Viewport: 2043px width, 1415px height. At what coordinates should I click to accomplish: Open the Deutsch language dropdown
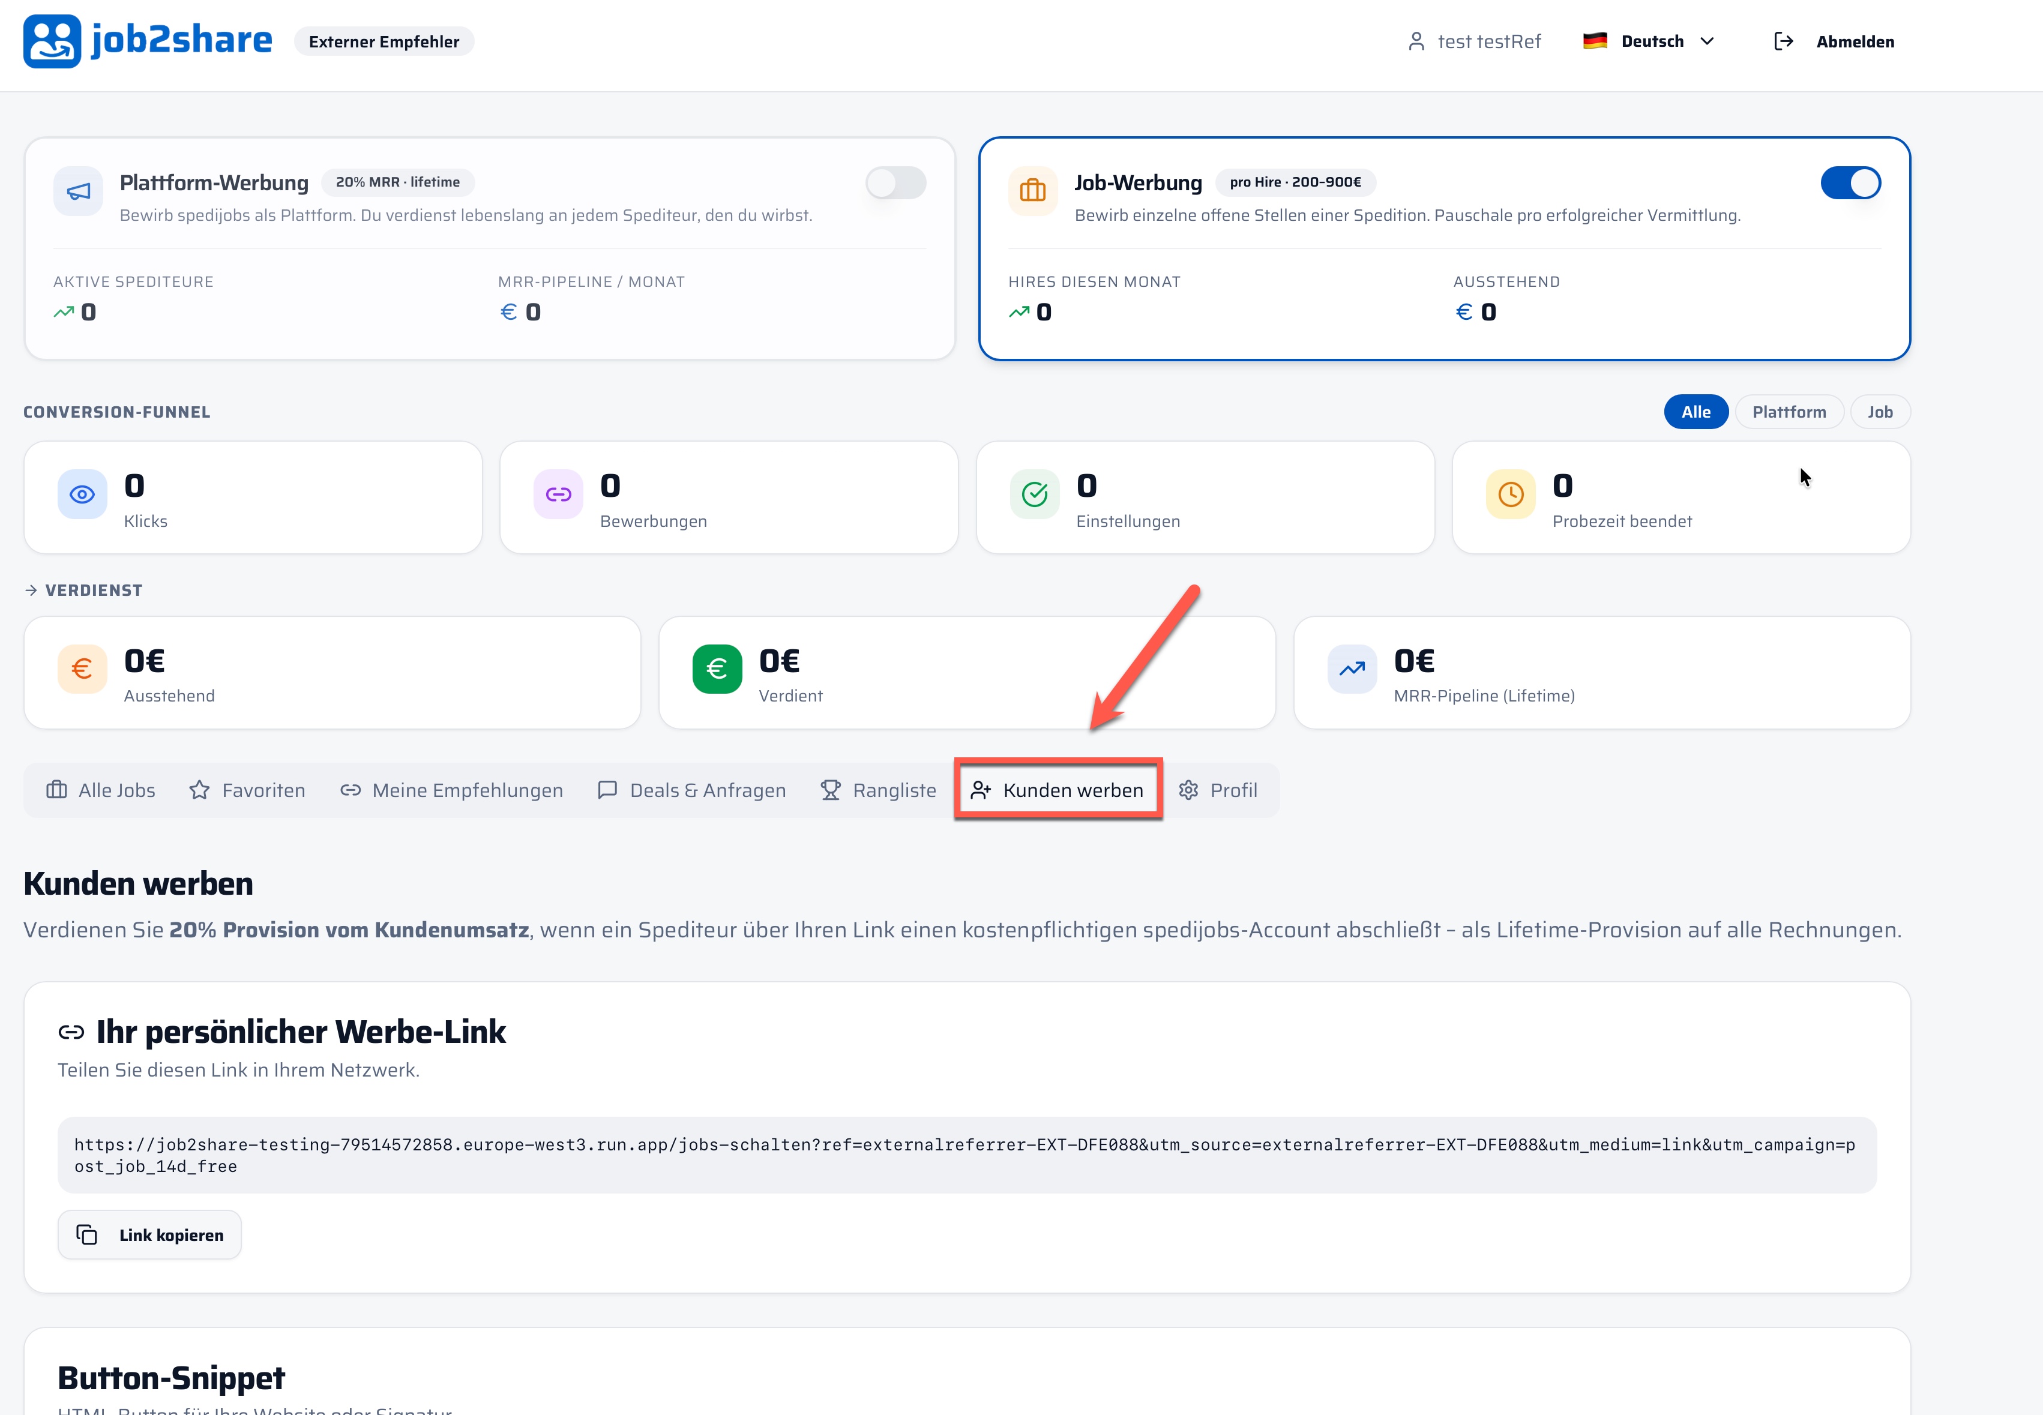[x=1649, y=41]
